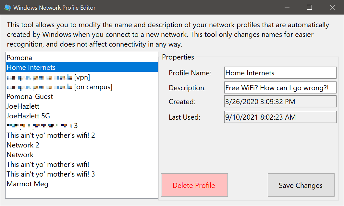Image resolution: width=344 pixels, height=206 pixels.
Task: Pick the Marmot Meg profile
Action: point(28,184)
